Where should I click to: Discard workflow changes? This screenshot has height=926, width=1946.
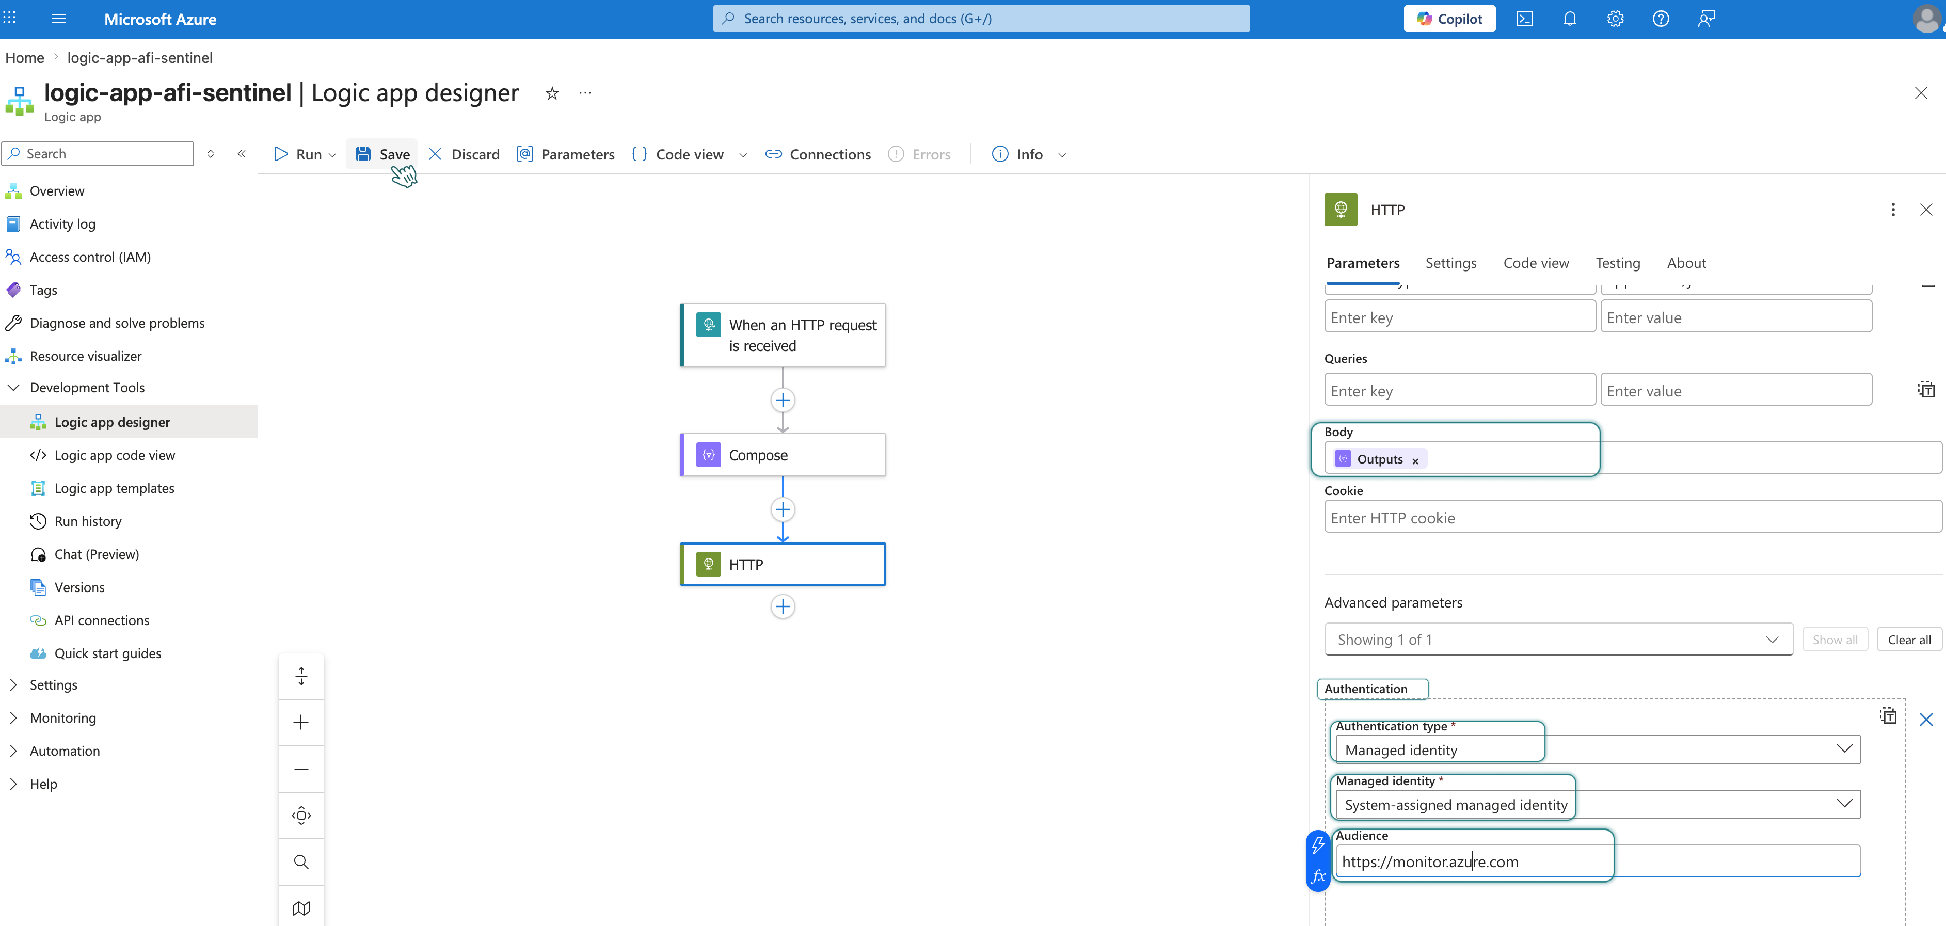point(465,154)
